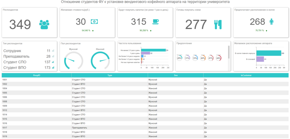This screenshot has width=290, height=139.
Task: Select the Преподаватель row in Тип респондентов
Action: pos(27,56)
